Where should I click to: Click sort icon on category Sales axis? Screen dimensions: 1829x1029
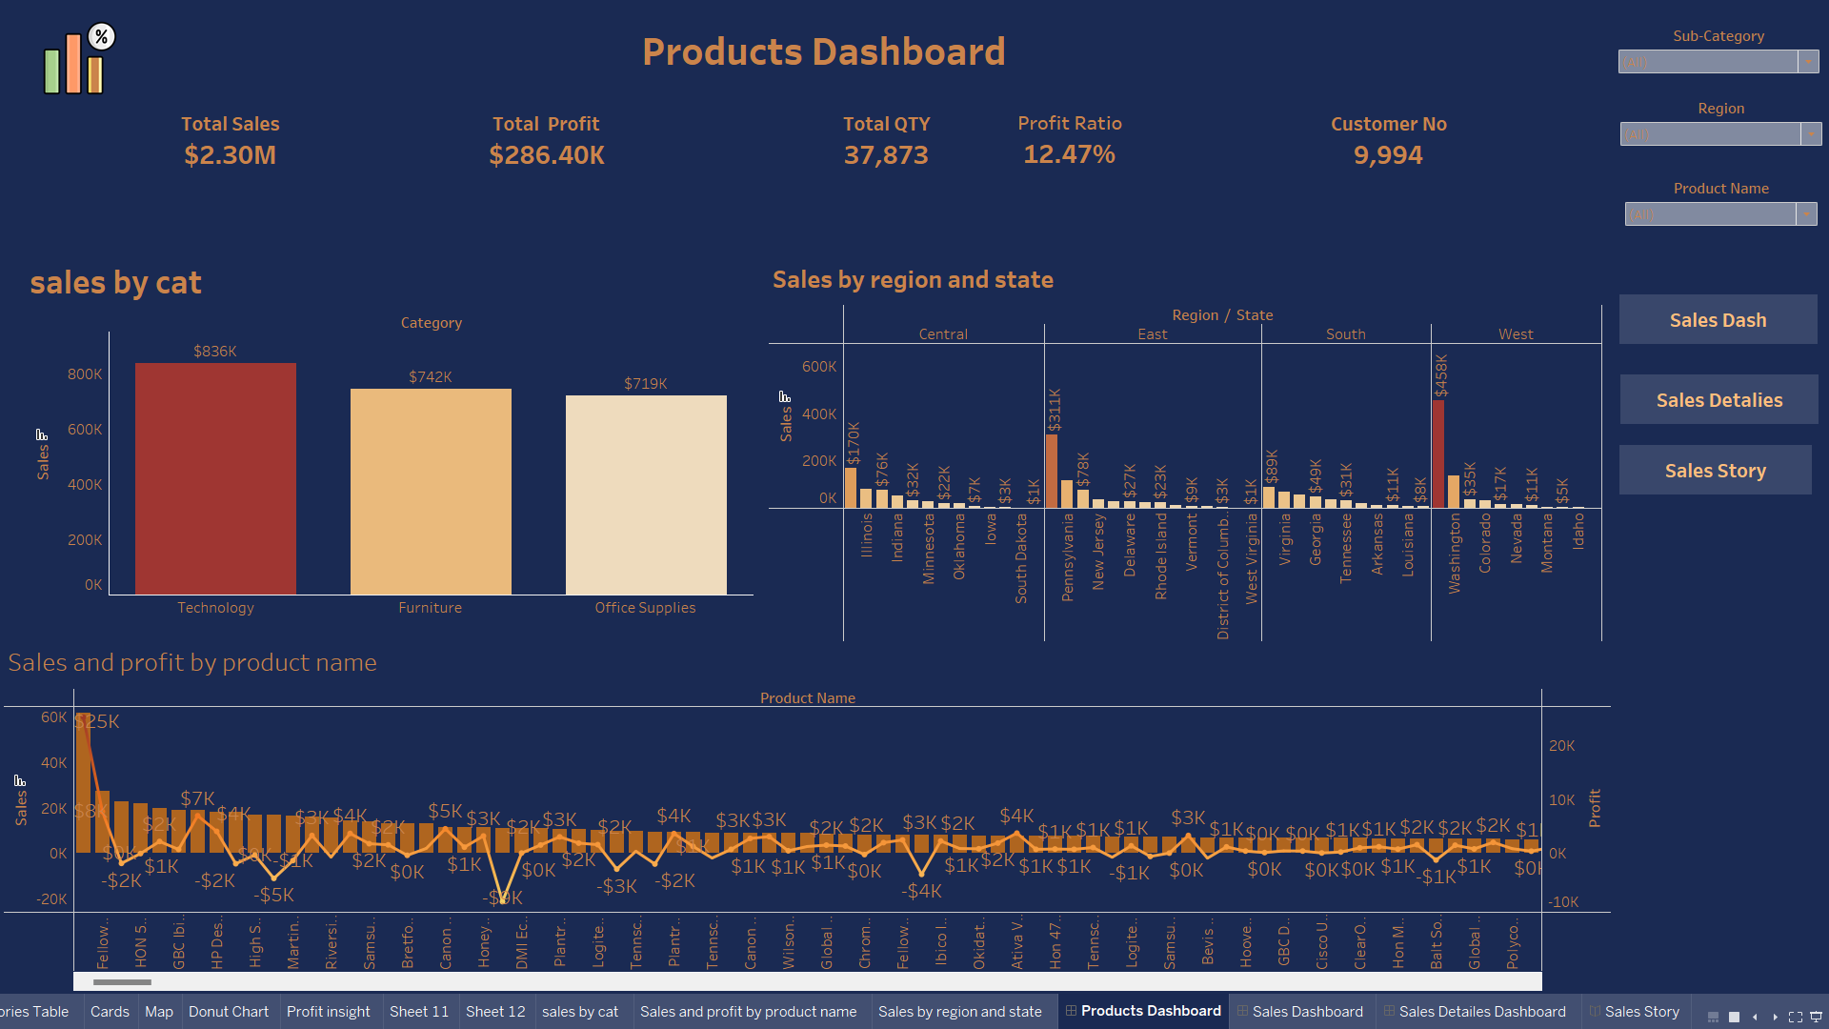42,434
